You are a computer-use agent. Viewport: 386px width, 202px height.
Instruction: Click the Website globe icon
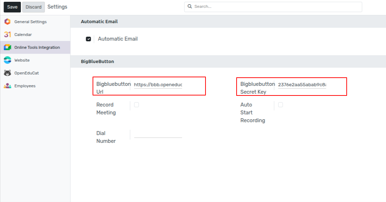(x=8, y=60)
